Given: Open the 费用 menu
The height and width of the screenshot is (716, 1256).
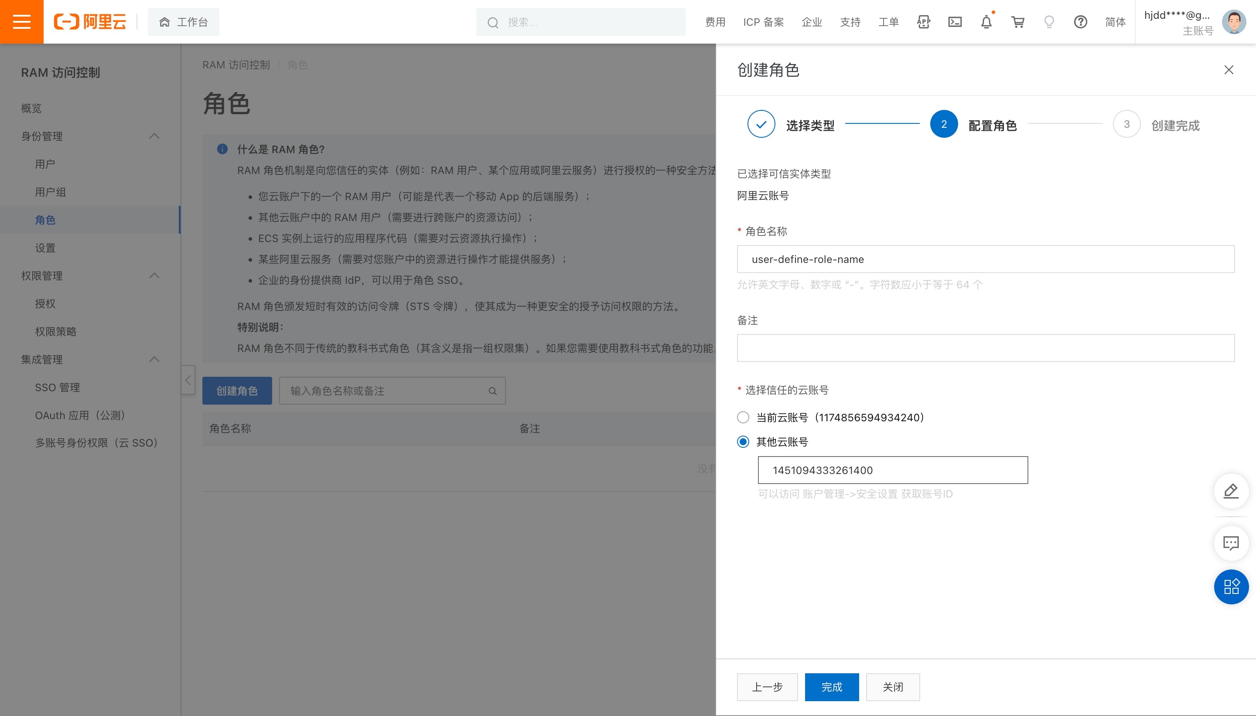Looking at the screenshot, I should pos(715,22).
